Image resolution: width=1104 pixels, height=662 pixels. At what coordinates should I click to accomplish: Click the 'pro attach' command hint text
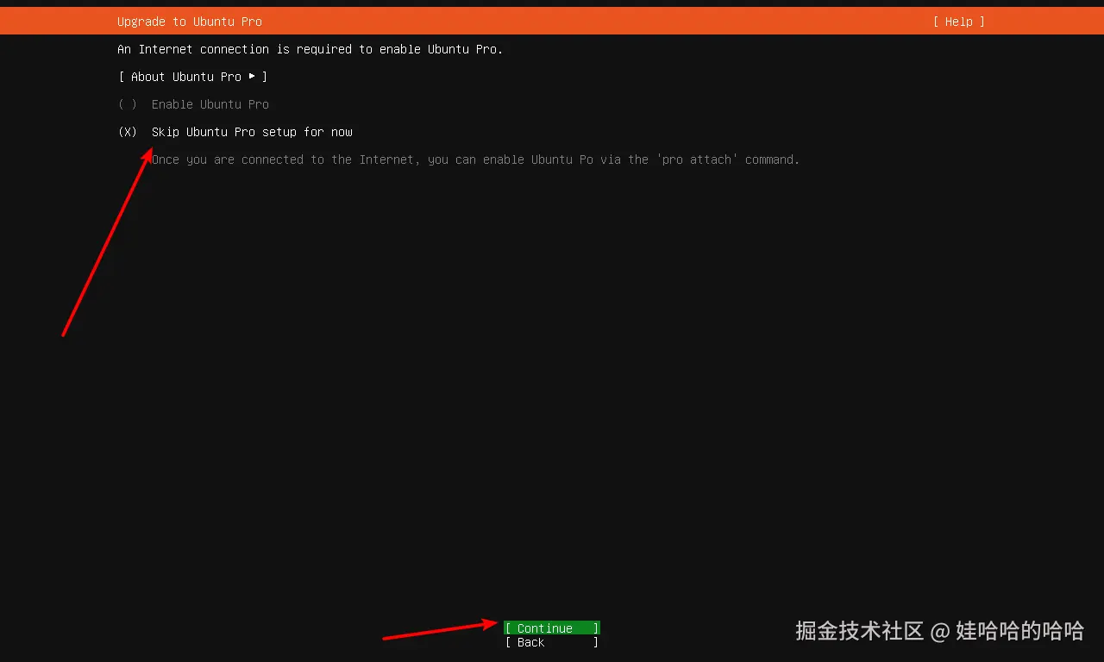click(x=476, y=159)
